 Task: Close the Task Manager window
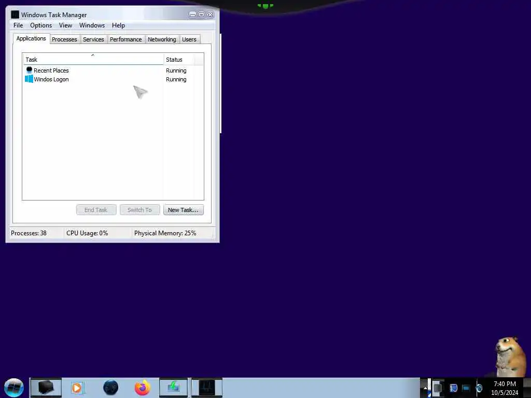[x=211, y=15]
